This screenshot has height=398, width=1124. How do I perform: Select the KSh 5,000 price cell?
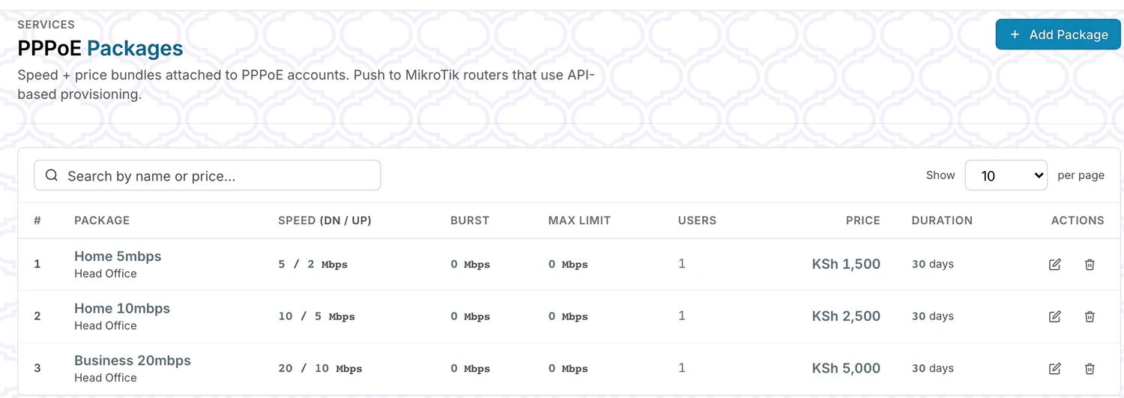click(x=846, y=369)
